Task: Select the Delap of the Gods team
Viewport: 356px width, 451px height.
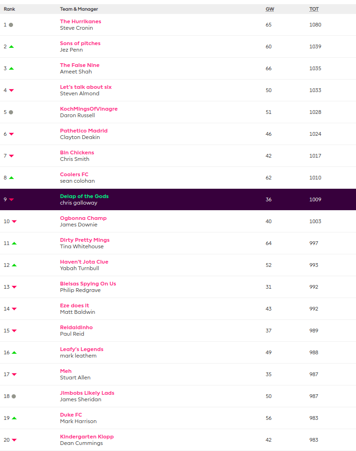Action: click(84, 196)
